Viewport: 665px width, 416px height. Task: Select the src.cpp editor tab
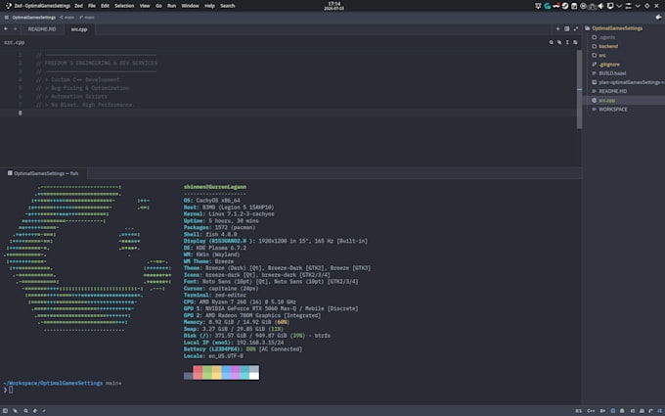tap(79, 28)
